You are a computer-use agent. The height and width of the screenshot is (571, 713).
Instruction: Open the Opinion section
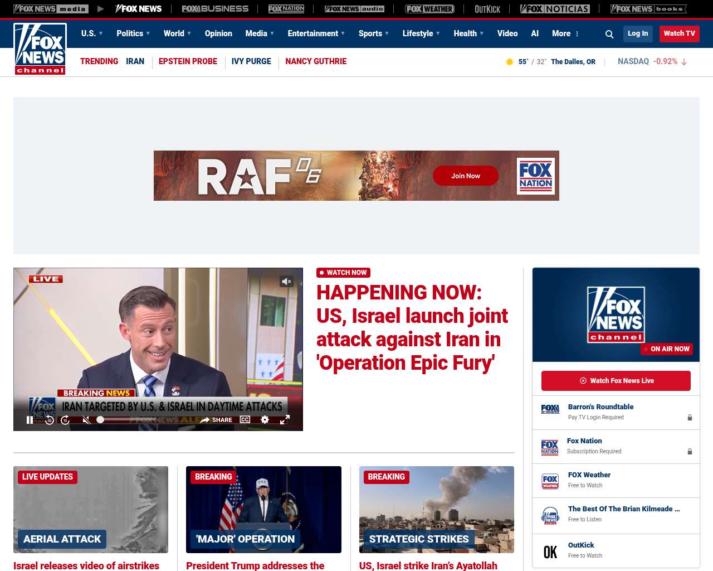218,33
